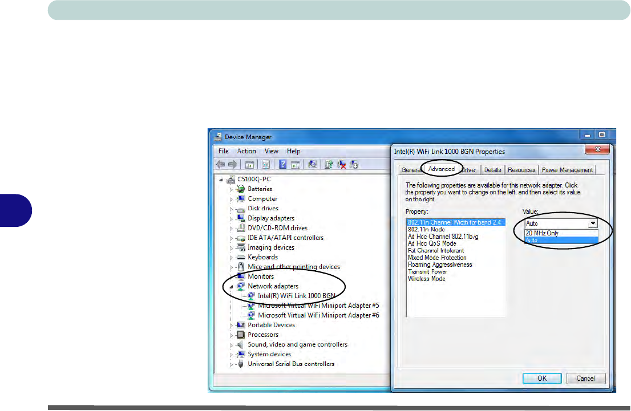
Task: Click Scan for hardware changes icon
Action: click(312, 165)
